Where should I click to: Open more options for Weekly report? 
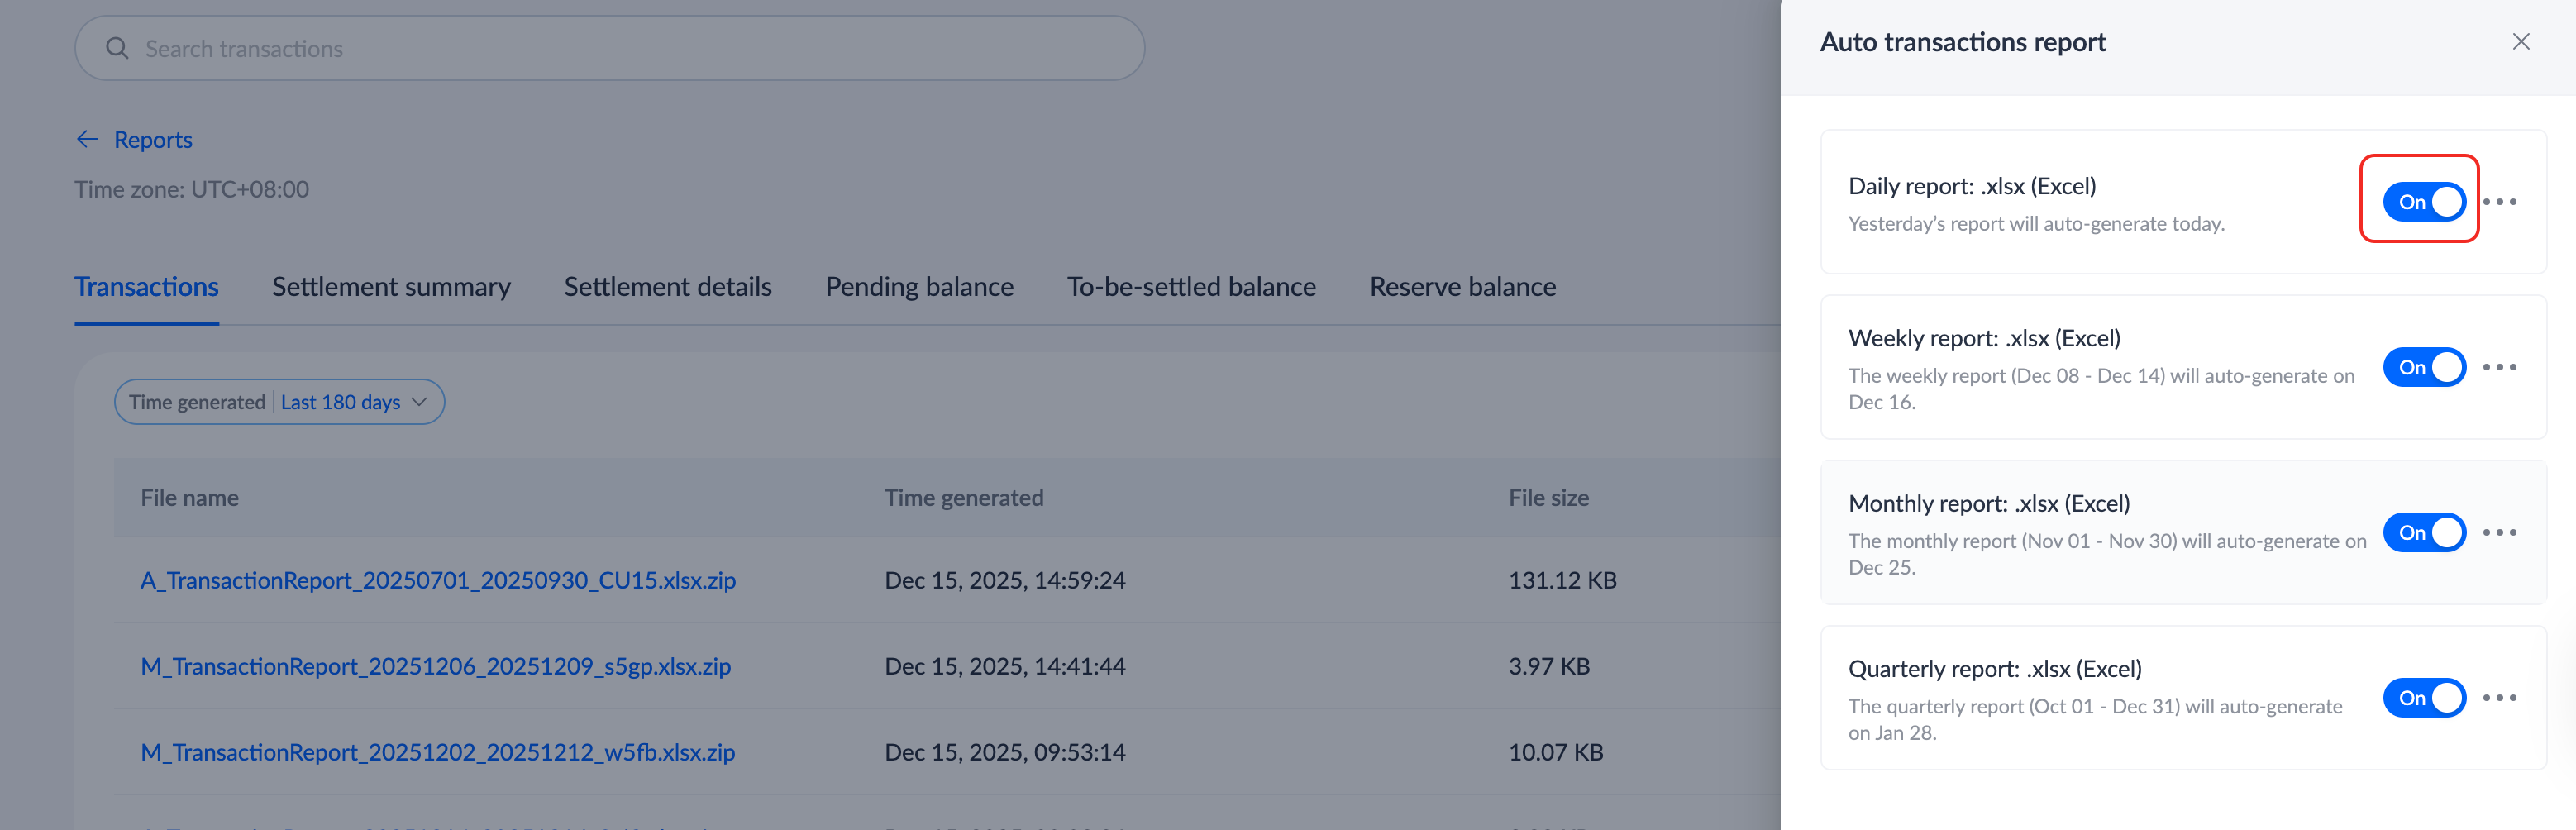coord(2499,367)
